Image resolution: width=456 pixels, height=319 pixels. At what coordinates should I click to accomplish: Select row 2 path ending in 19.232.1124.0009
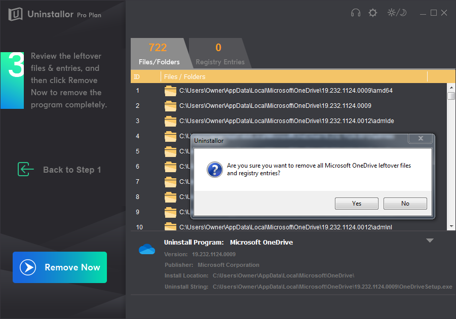coord(275,106)
